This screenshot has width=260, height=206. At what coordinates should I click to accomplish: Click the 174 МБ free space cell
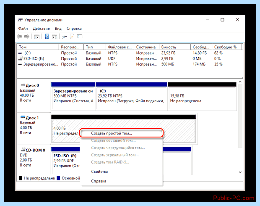click(x=199, y=64)
